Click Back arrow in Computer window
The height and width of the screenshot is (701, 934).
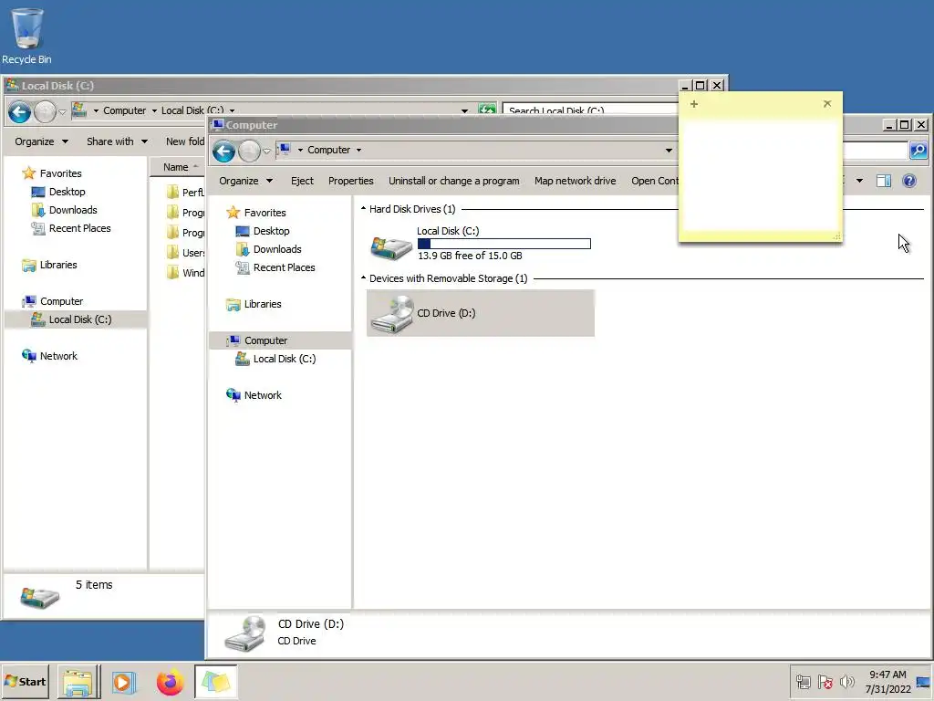[224, 151]
